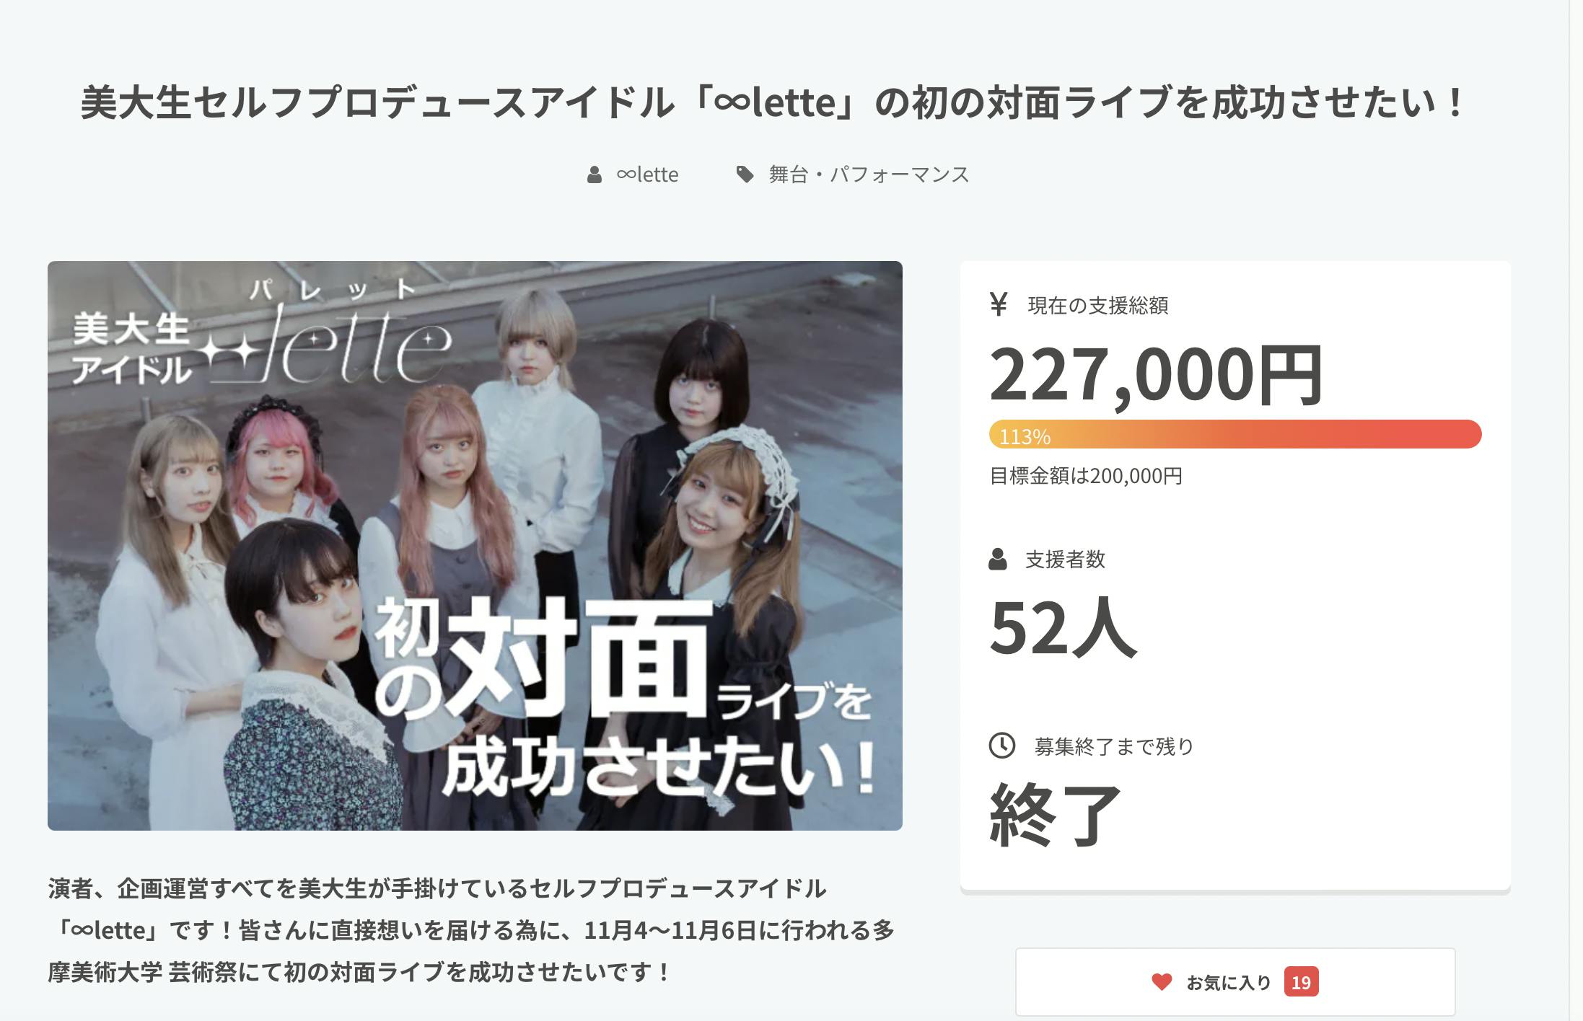Click the tag icon beside 舞台・パフォーマンス

point(745,174)
